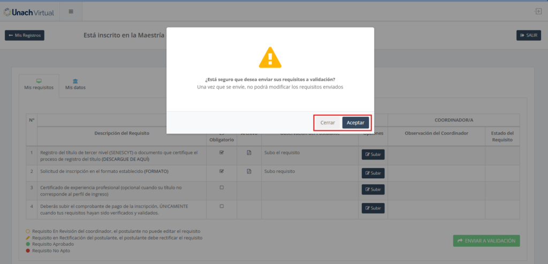Click the Unach Virtual logo
This screenshot has width=548, height=264.
click(31, 11)
